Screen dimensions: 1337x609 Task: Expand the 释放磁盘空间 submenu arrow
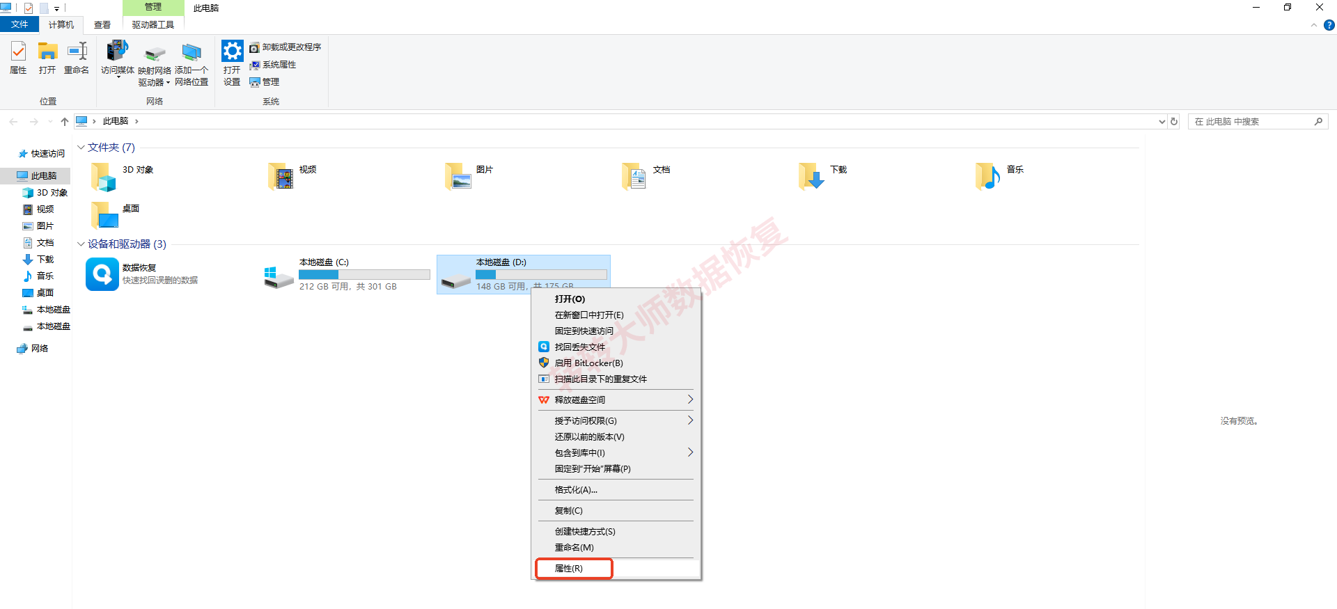pyautogui.click(x=690, y=400)
